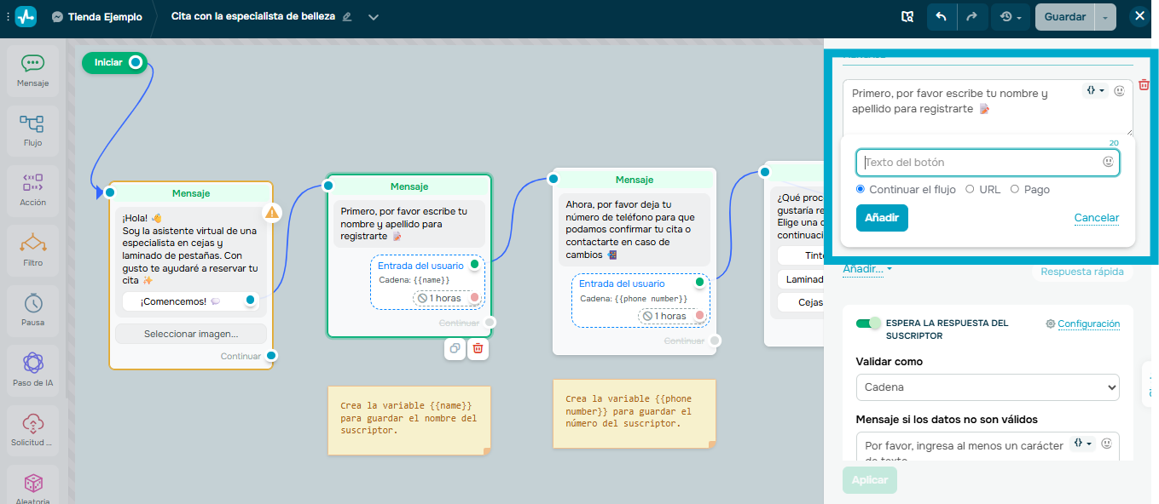Open the flow title dropdown chevron

point(373,16)
